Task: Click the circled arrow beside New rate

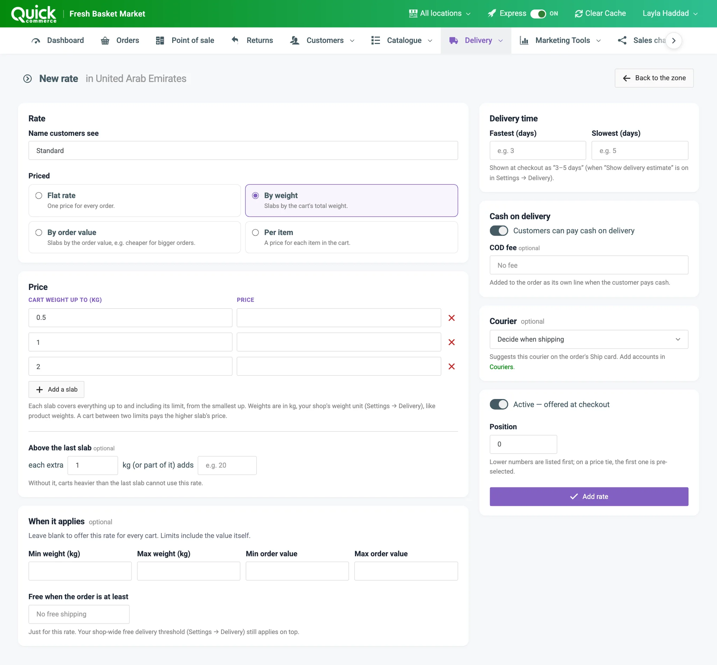Action: [x=27, y=78]
